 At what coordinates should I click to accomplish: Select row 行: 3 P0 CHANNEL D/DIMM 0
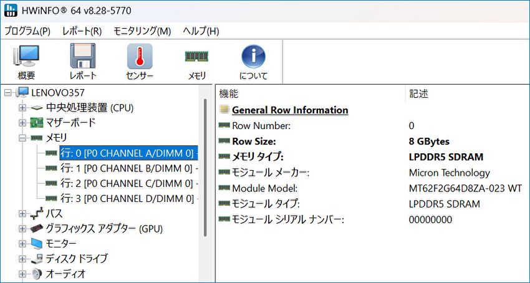(x=128, y=198)
